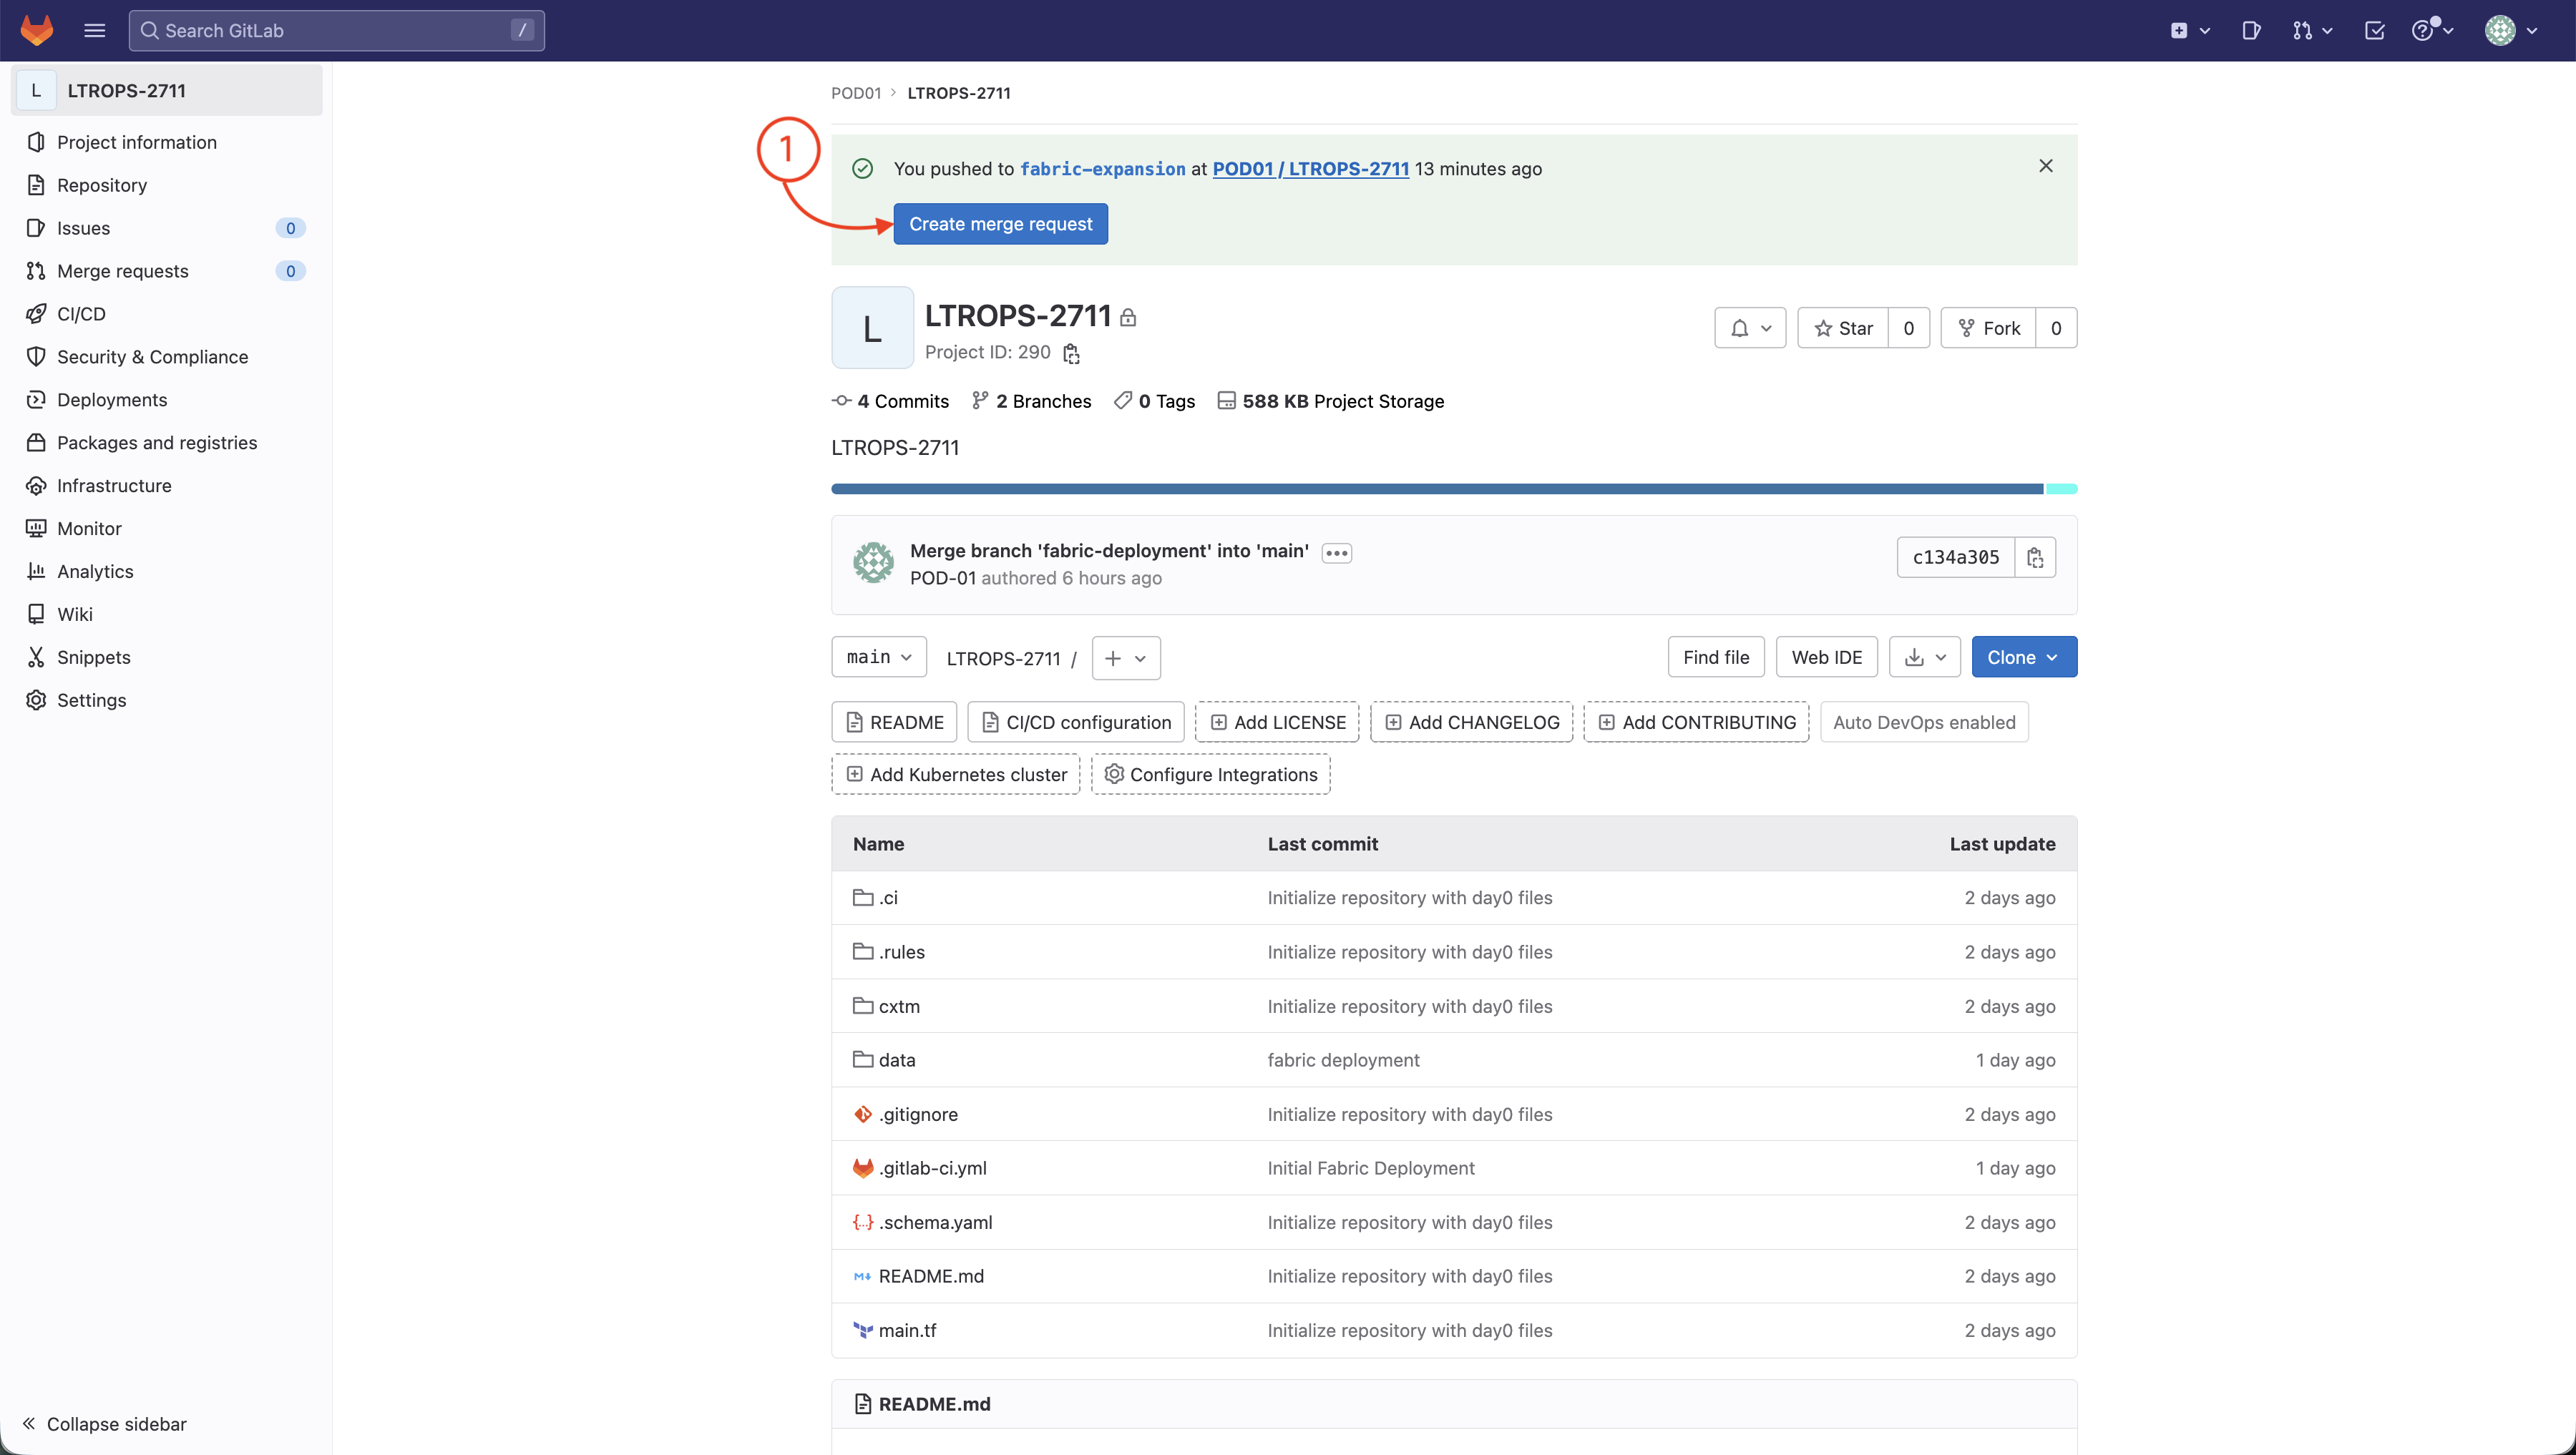Click the GitLab fox logo
The width and height of the screenshot is (2576, 1455).
pyautogui.click(x=37, y=30)
